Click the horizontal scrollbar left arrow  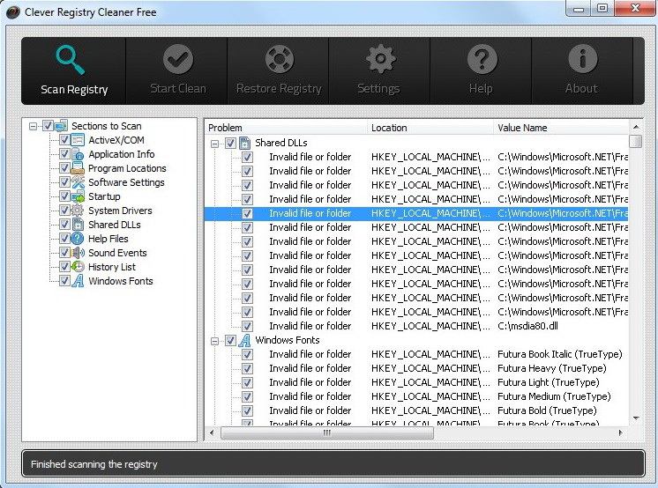[212, 433]
